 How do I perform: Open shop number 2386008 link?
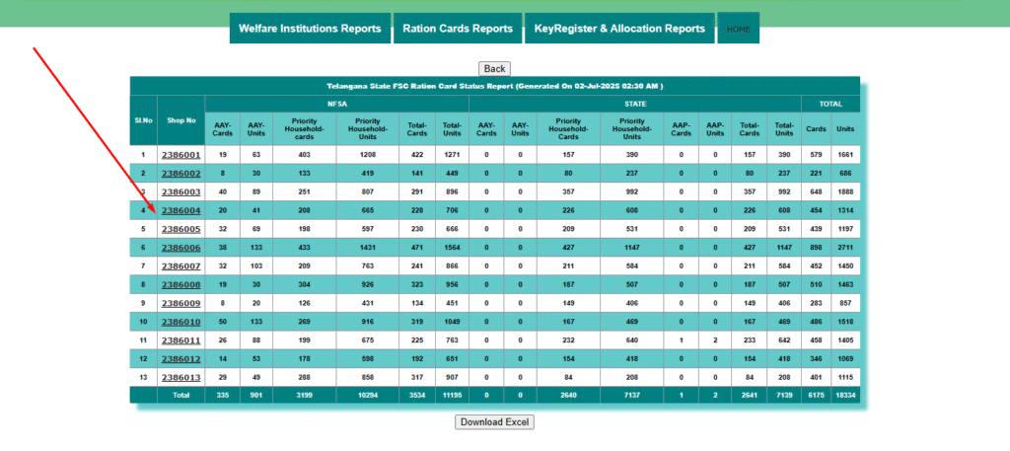click(x=181, y=285)
